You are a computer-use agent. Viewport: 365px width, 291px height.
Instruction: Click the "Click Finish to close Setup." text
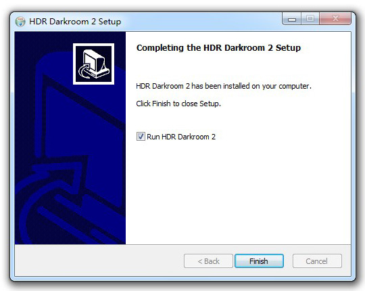click(x=178, y=104)
